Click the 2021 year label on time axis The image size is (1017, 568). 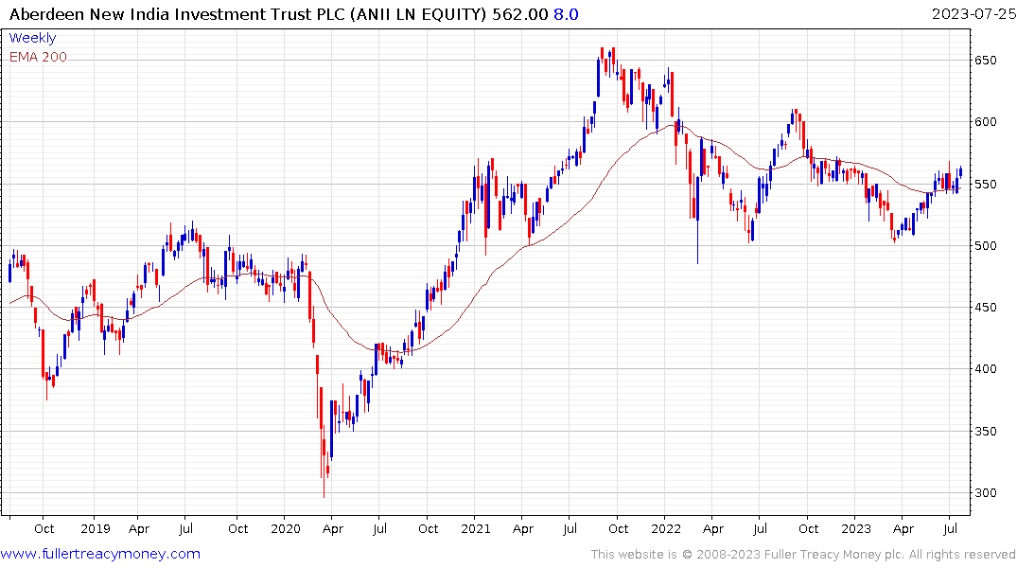[x=476, y=529]
